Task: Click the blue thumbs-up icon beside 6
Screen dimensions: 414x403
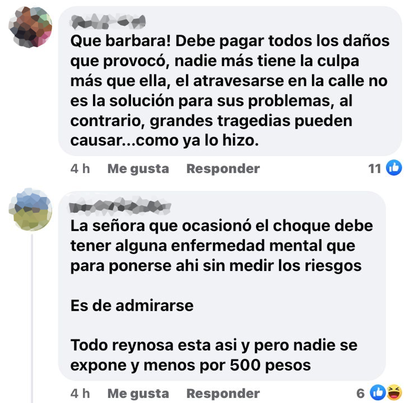Action: point(378,392)
